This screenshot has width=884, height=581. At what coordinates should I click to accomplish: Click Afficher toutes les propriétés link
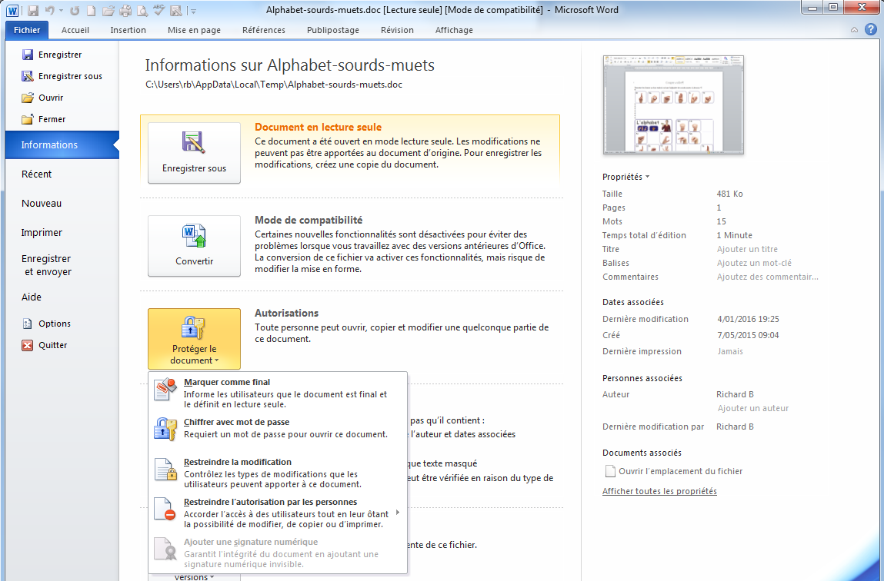[x=659, y=491]
